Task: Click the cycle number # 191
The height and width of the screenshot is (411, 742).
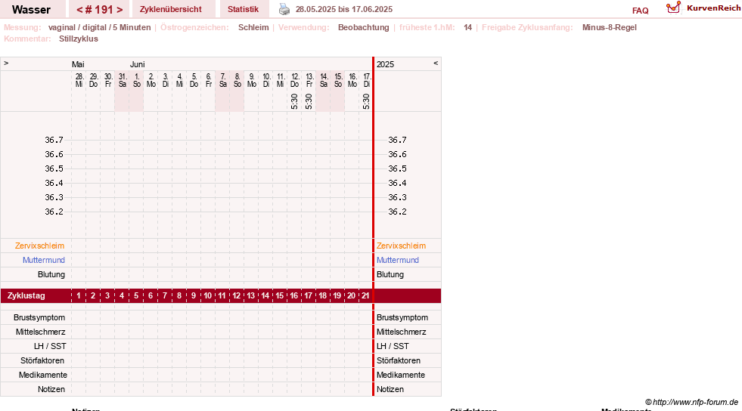Action: (99, 10)
